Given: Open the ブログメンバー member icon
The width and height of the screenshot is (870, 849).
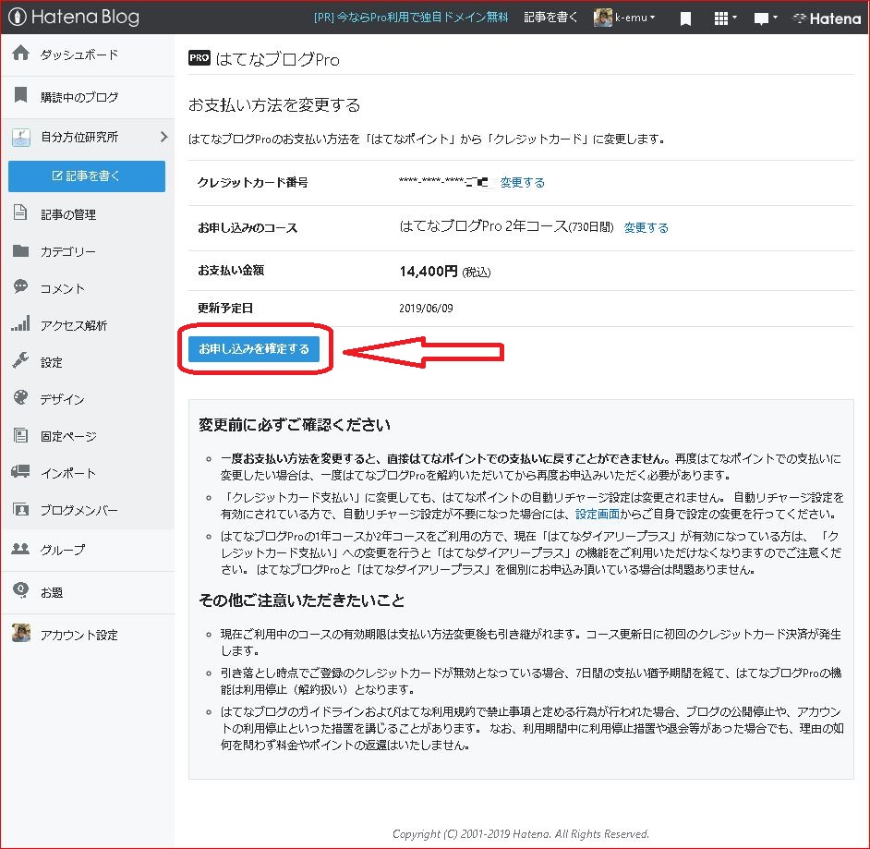Looking at the screenshot, I should point(20,509).
